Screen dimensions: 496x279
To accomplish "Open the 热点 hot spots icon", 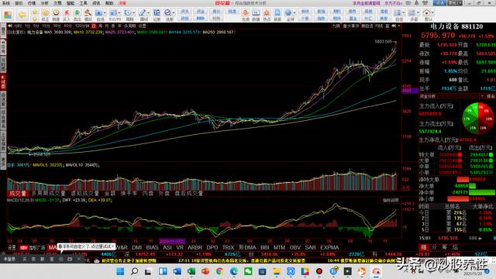I will 267,12.
